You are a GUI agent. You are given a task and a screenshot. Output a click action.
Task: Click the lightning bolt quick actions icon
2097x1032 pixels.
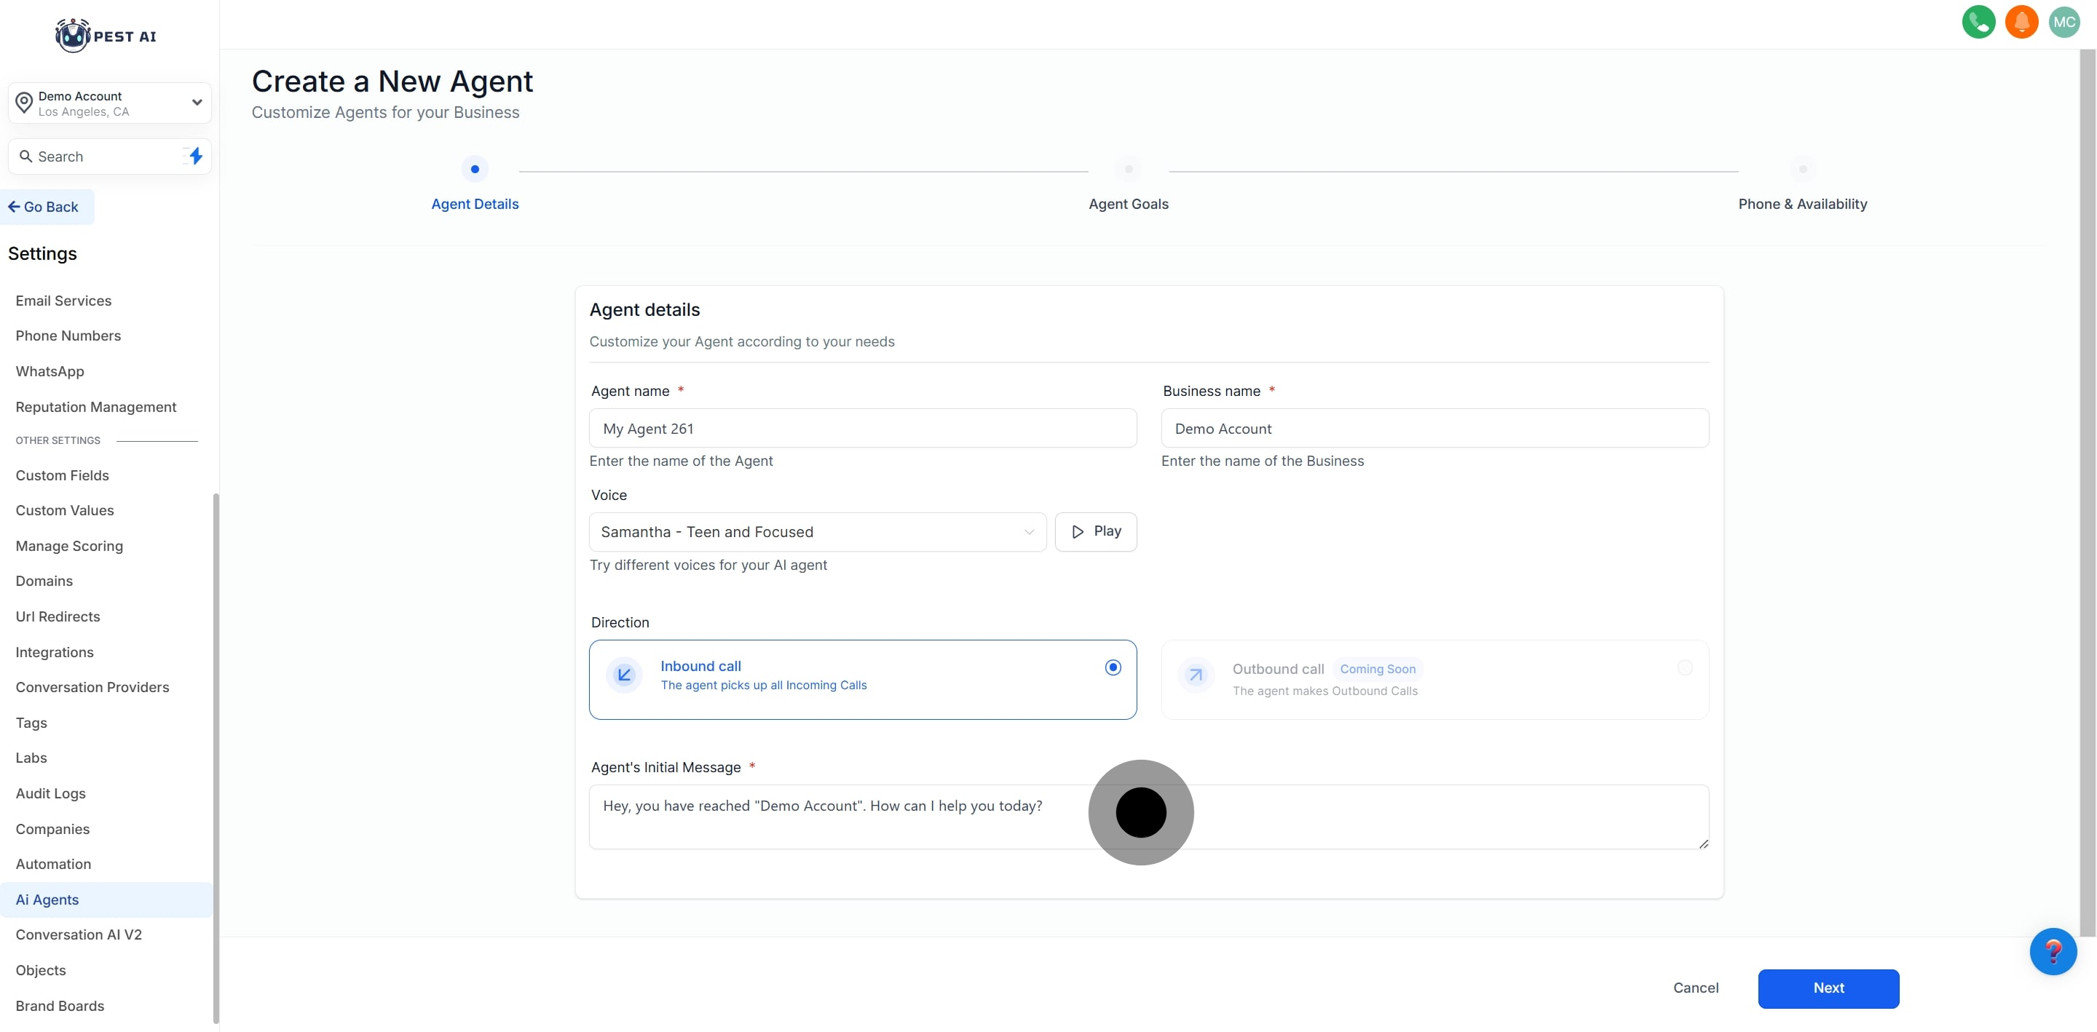pos(195,156)
